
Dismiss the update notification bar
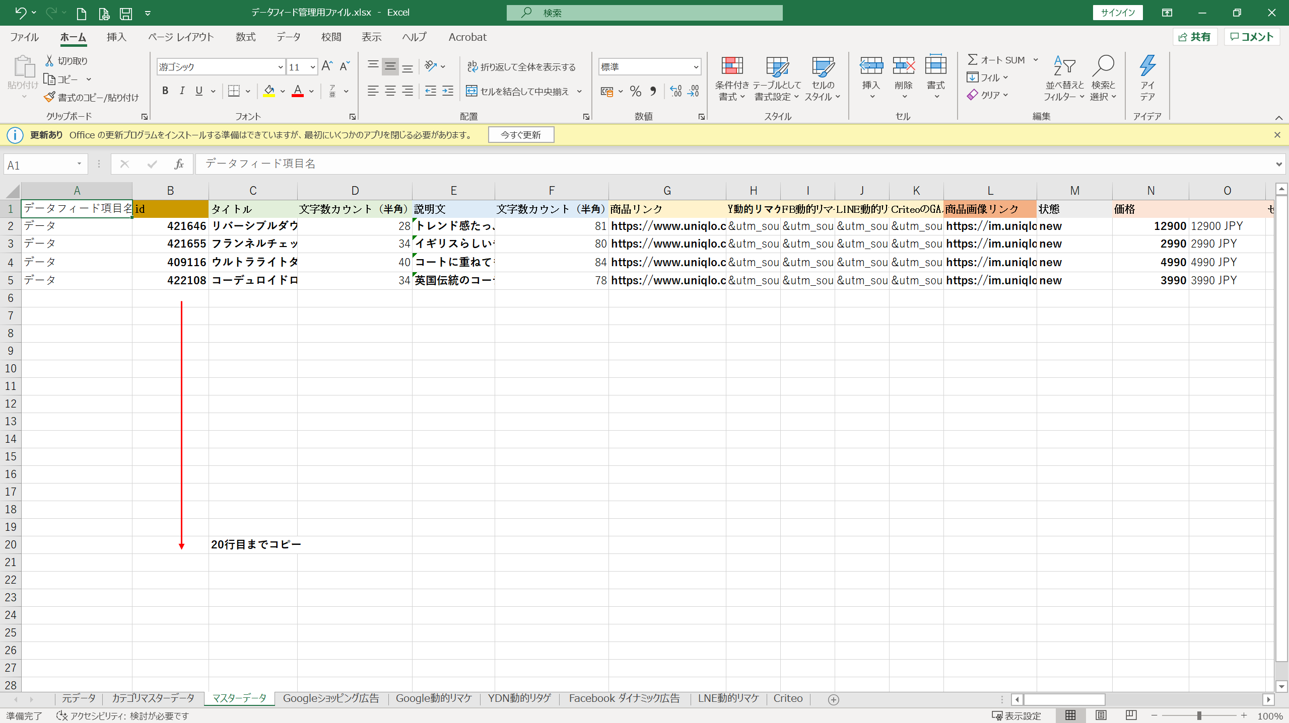pos(1277,135)
